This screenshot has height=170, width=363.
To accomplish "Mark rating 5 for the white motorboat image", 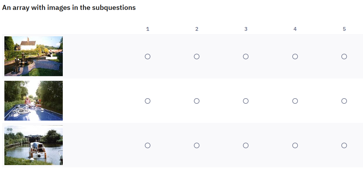I will click(344, 145).
